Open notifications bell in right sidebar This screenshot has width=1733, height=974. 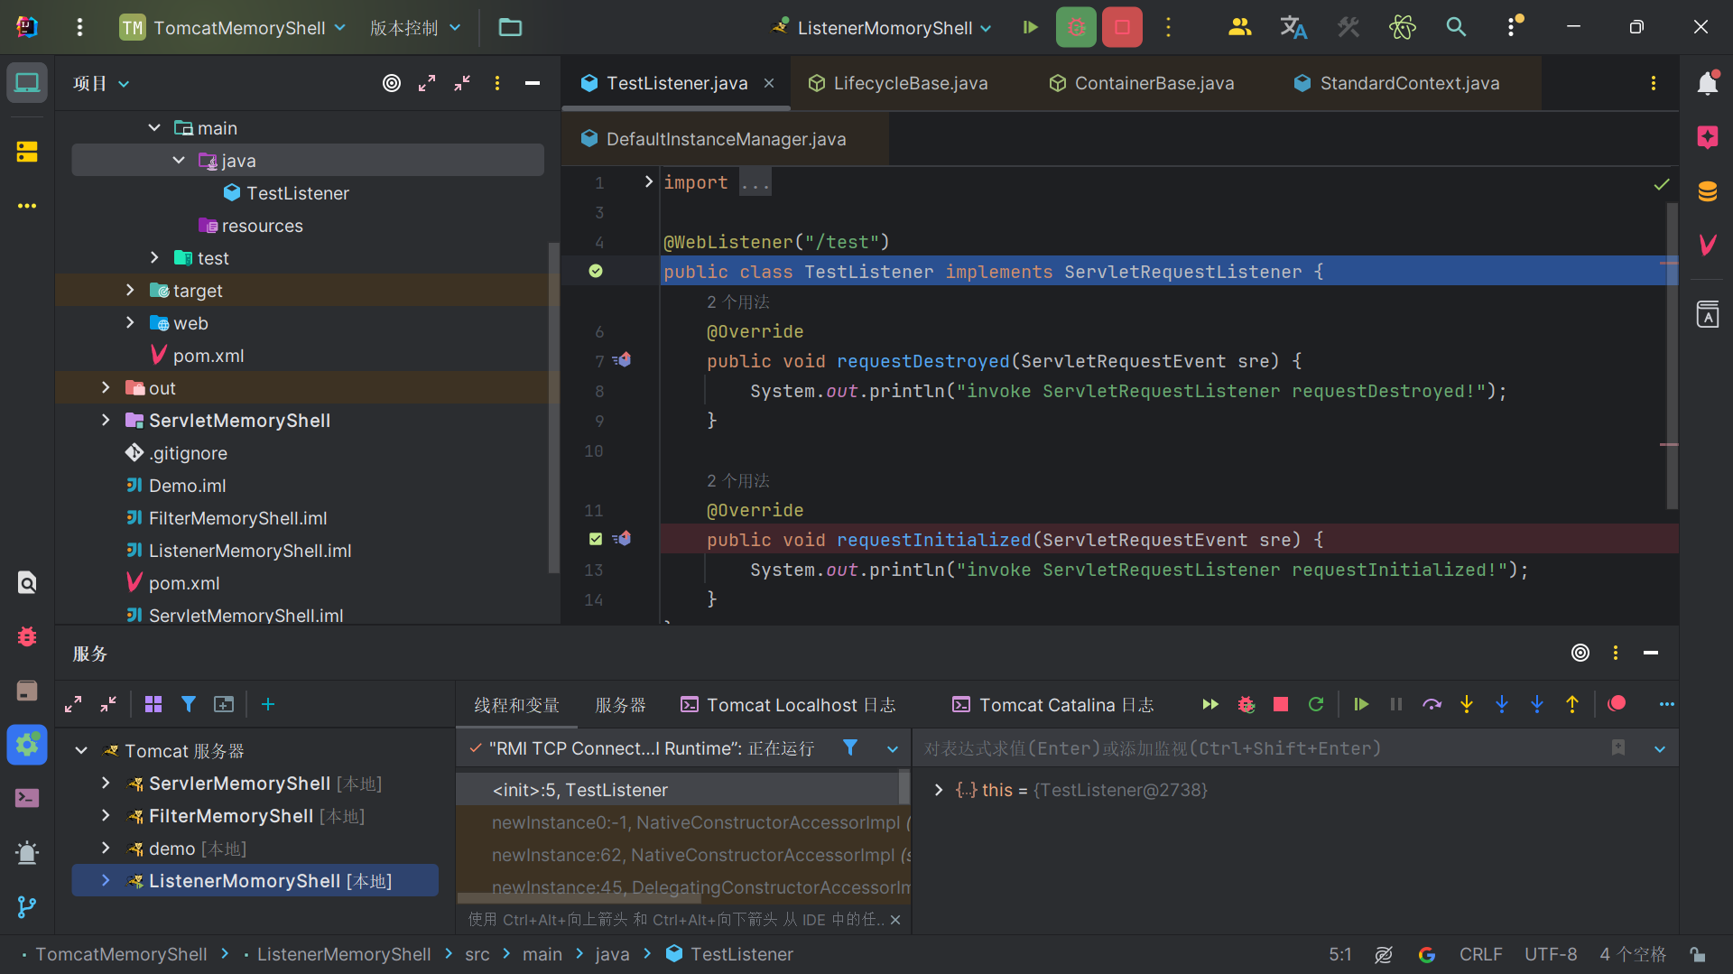click(x=1708, y=83)
